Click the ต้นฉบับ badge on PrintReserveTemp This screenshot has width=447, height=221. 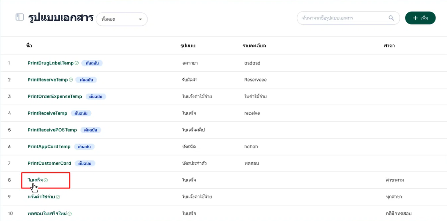86,80
